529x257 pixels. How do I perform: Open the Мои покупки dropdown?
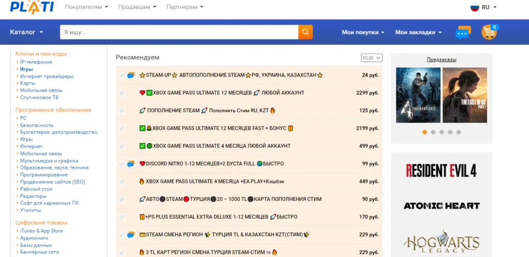coord(363,32)
